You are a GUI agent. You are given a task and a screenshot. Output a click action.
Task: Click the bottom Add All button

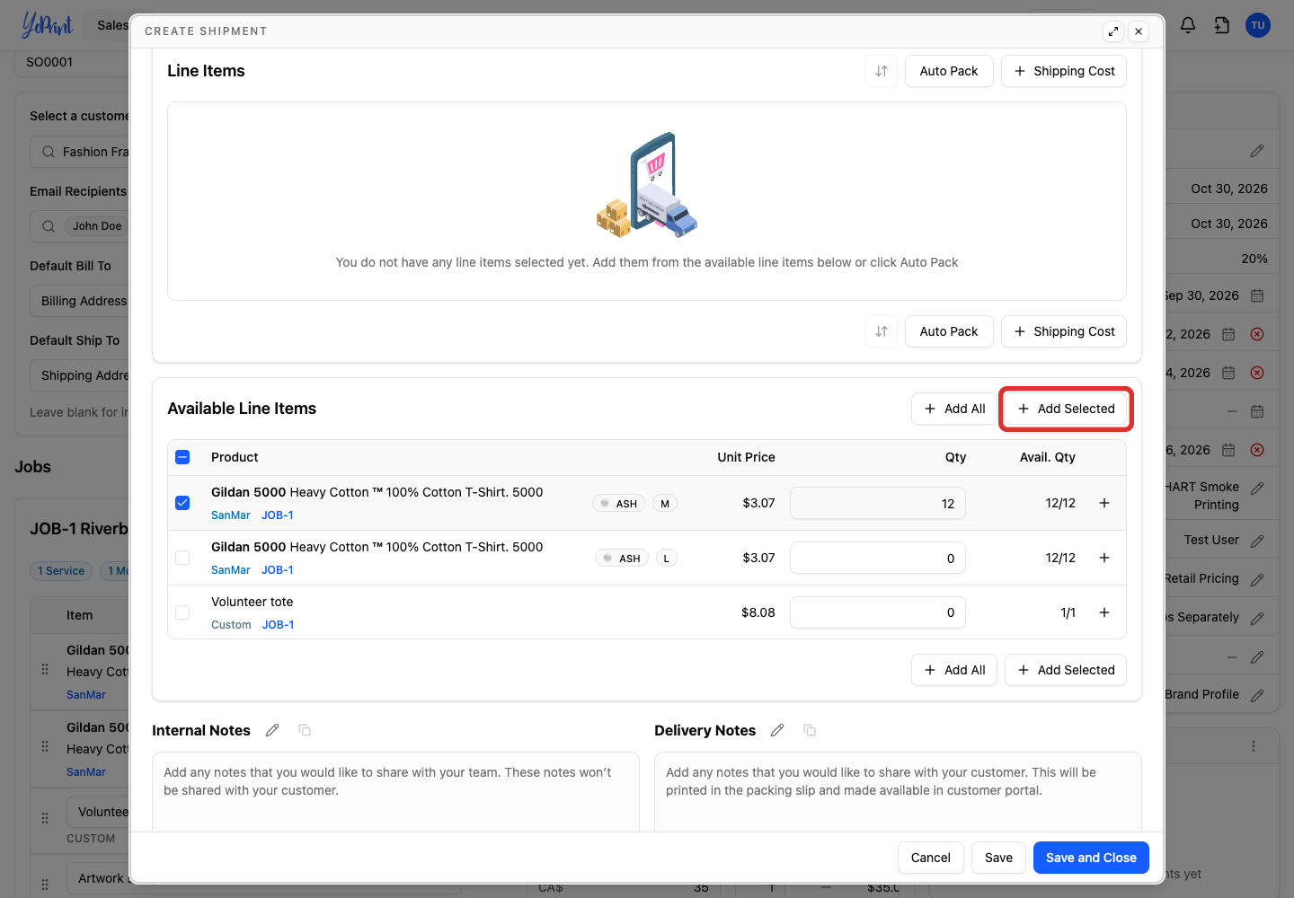coord(954,670)
